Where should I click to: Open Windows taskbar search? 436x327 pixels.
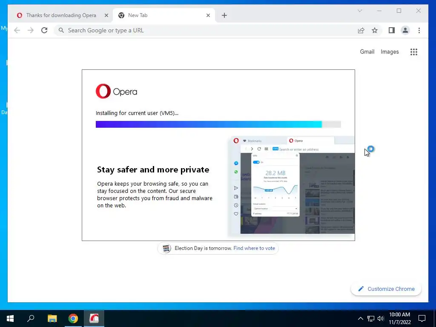(x=31, y=318)
